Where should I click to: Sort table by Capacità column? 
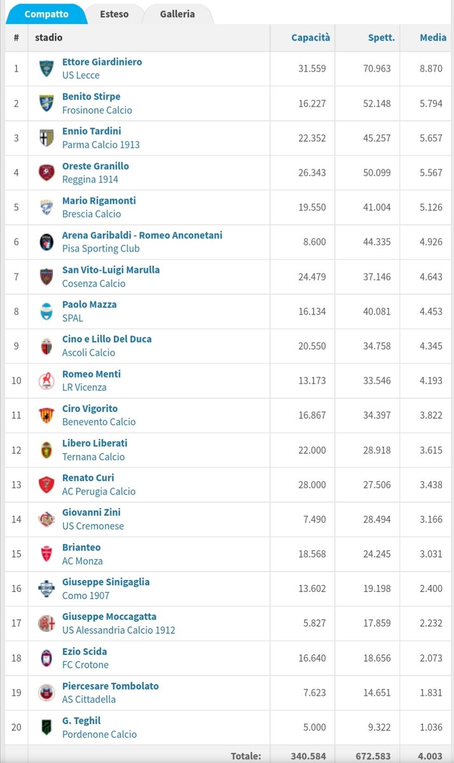pyautogui.click(x=311, y=38)
